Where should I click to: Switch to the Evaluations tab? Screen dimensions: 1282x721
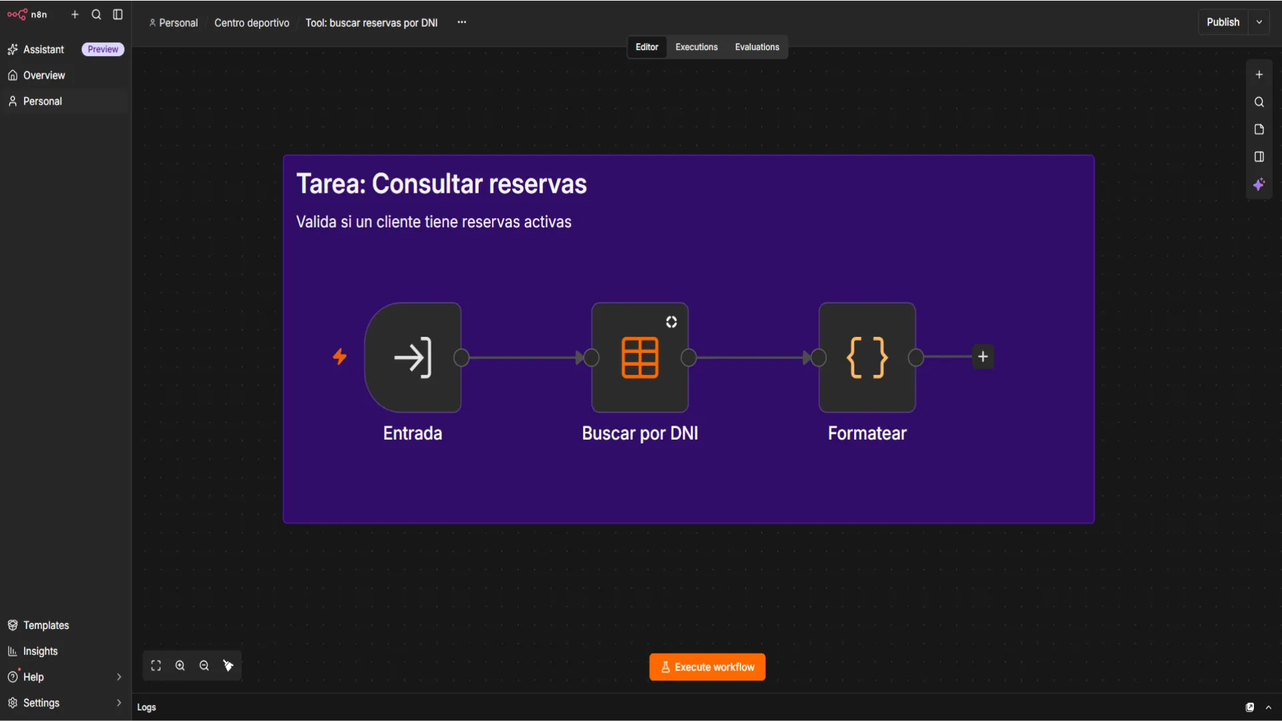(x=757, y=47)
